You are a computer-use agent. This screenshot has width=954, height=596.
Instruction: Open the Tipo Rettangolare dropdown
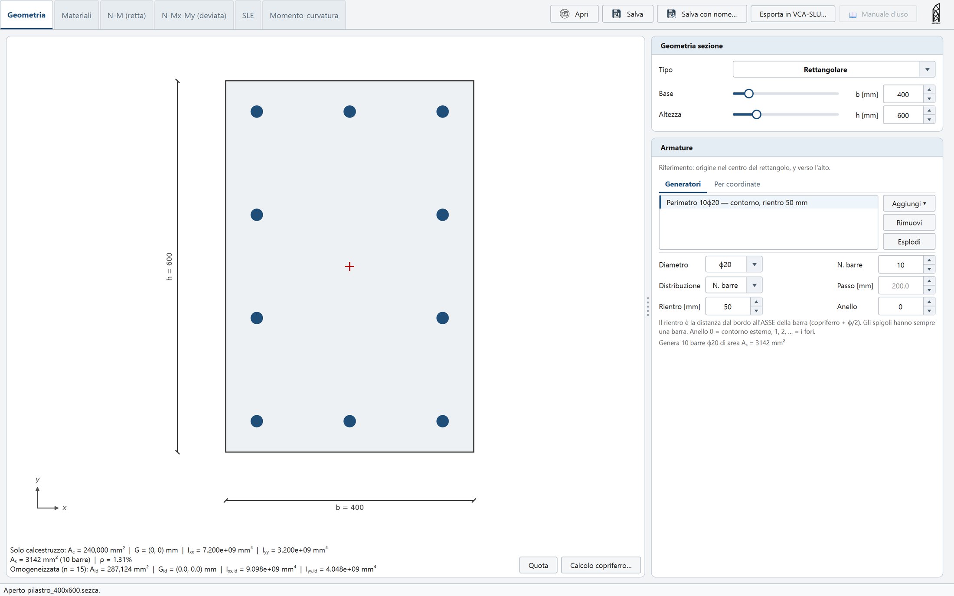tap(927, 69)
